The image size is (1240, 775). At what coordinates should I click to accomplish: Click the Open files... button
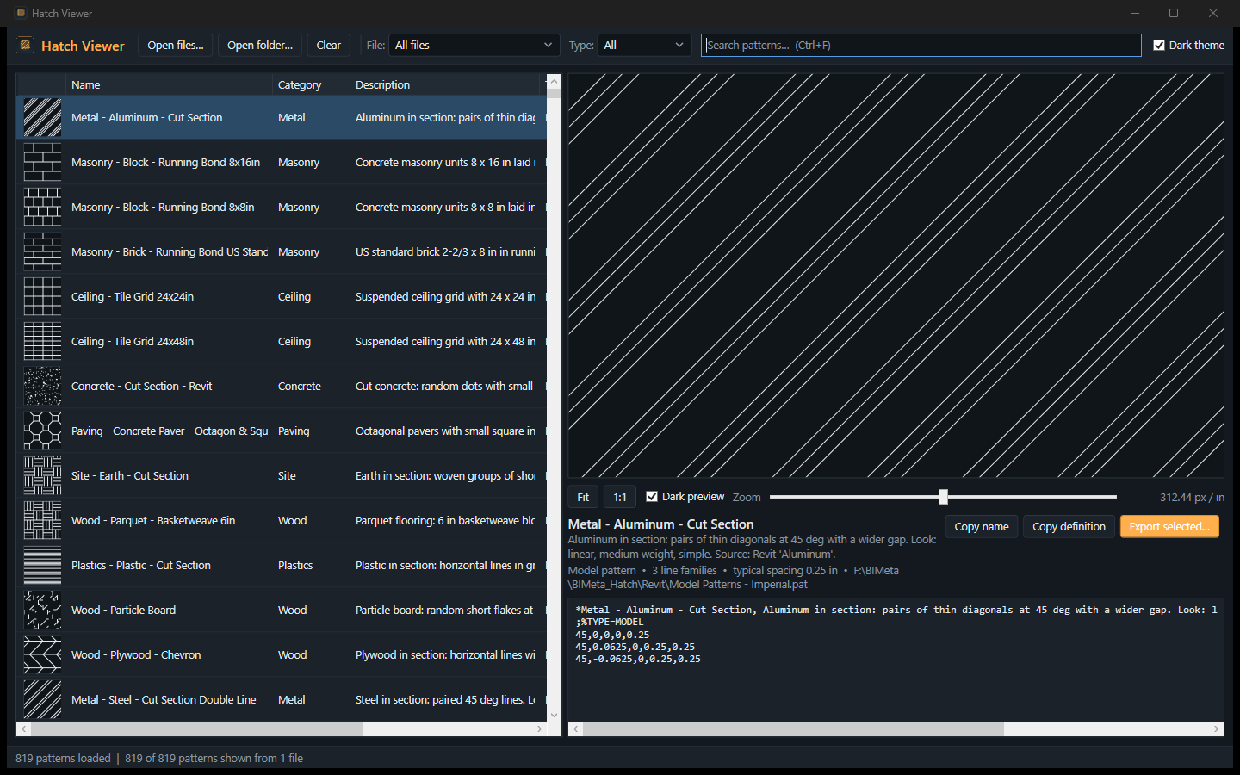(176, 45)
